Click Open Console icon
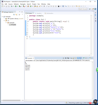98x105 pixels. 90,58
